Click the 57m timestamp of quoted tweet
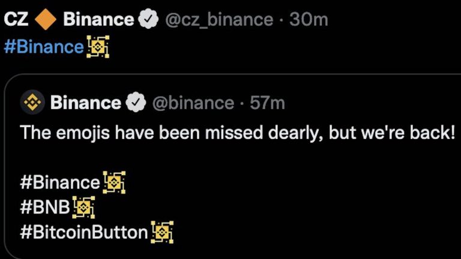Viewport: 461px width, 259px height. pyautogui.click(x=267, y=103)
